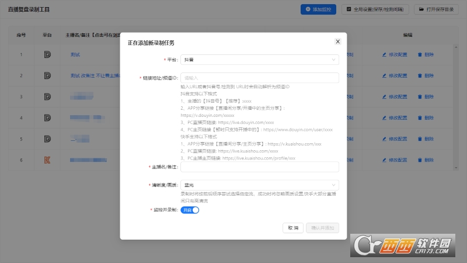This screenshot has width=467, height=263.
Task: Click the table scrollbar down arrow
Action: click(x=456, y=168)
